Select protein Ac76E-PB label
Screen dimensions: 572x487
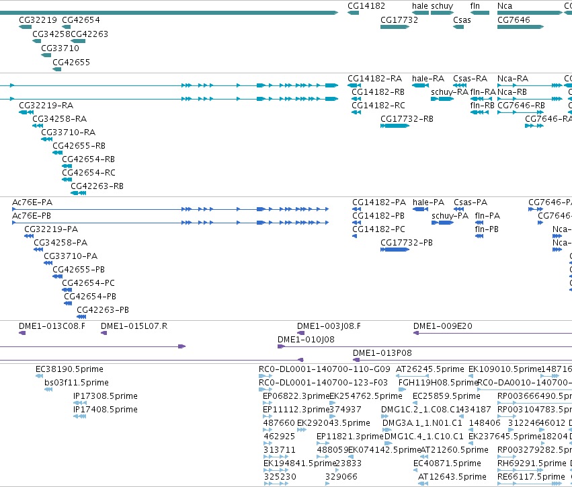[32, 216]
